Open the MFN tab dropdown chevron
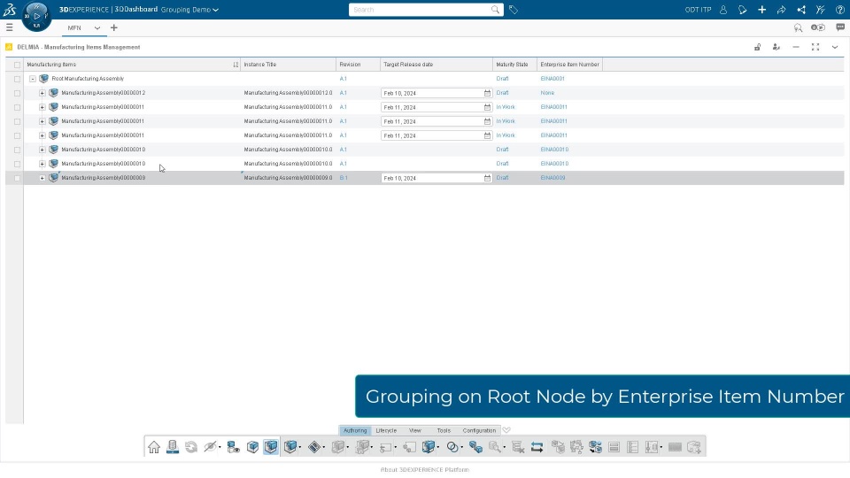The width and height of the screenshot is (850, 478). [x=97, y=27]
